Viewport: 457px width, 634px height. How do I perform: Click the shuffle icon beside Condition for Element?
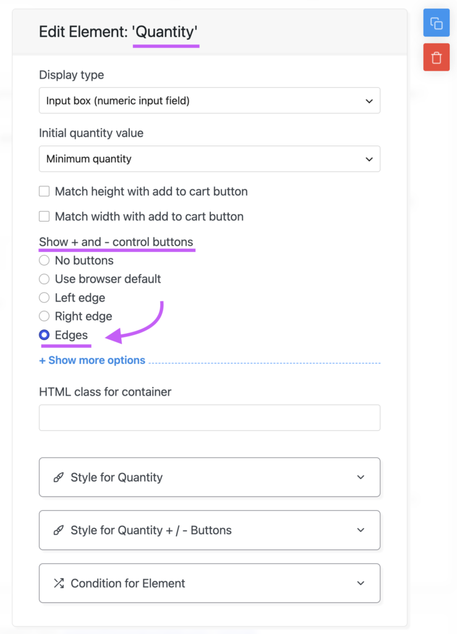(59, 583)
